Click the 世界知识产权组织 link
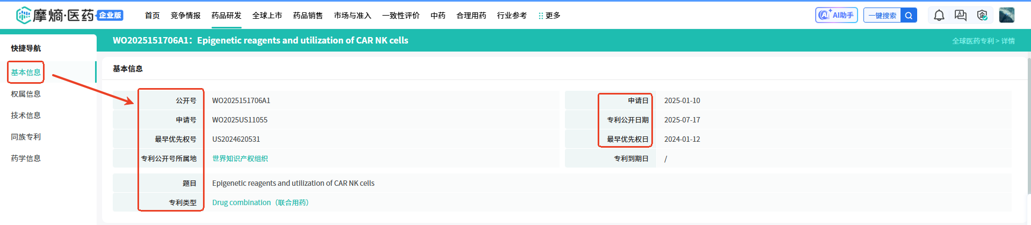The image size is (1031, 225). (239, 158)
